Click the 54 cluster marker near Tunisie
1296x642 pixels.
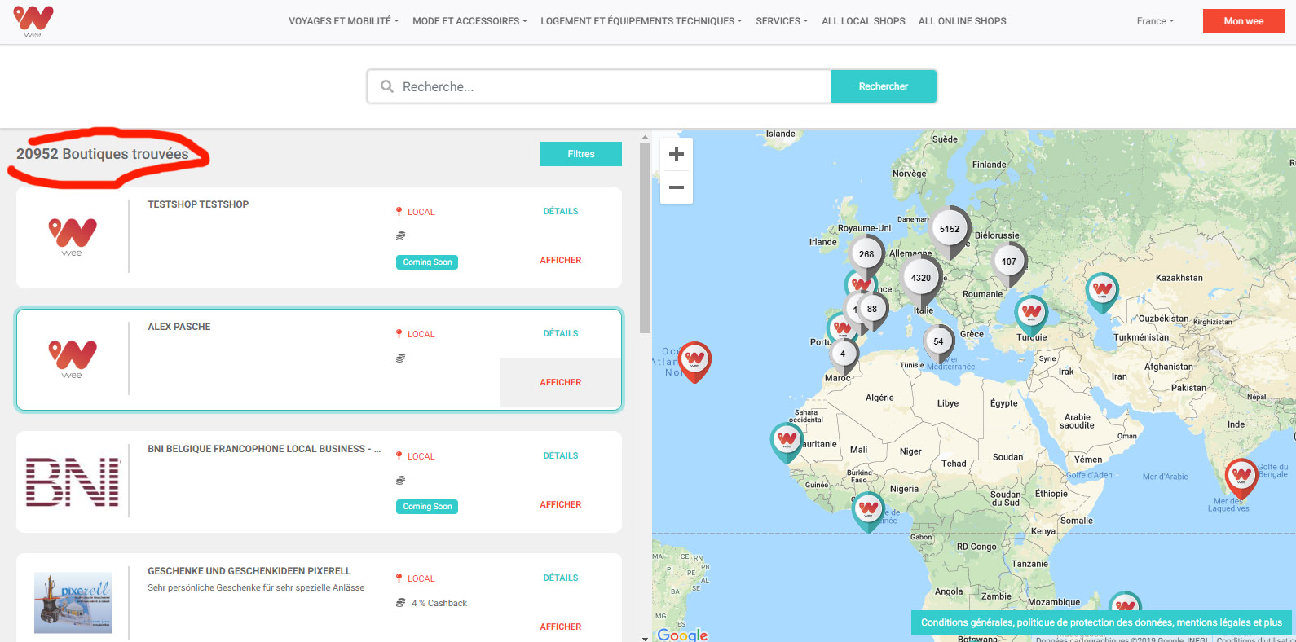(x=938, y=341)
